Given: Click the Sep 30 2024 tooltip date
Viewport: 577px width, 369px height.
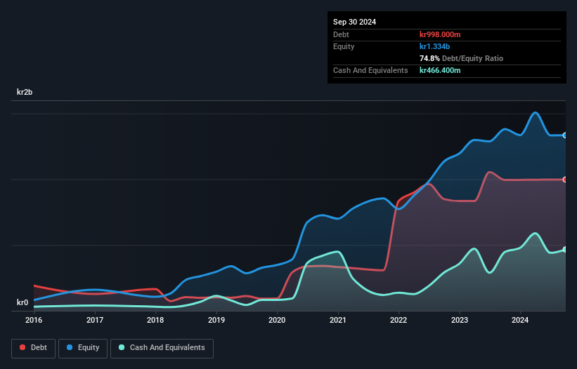Looking at the screenshot, I should [x=355, y=22].
